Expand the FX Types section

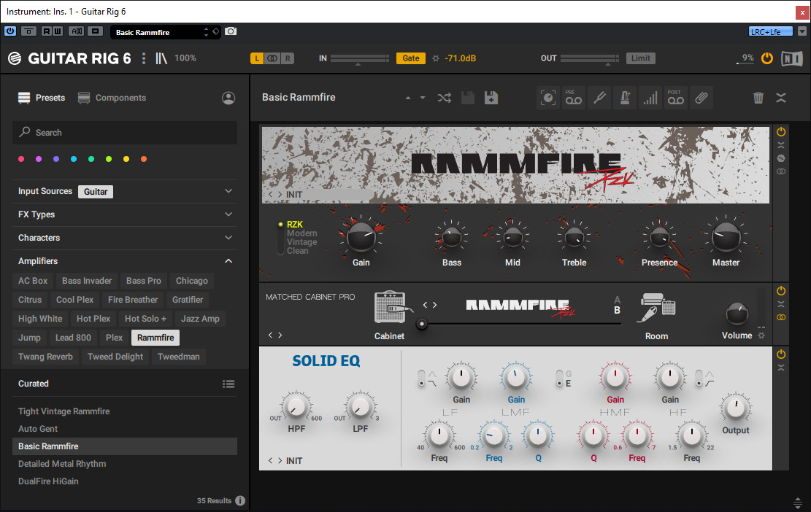[228, 214]
